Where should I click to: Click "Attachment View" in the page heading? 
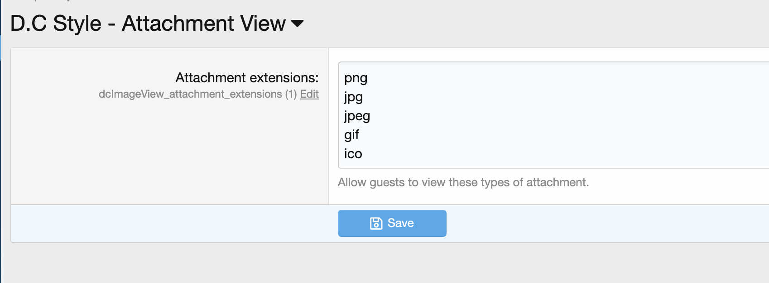point(204,24)
